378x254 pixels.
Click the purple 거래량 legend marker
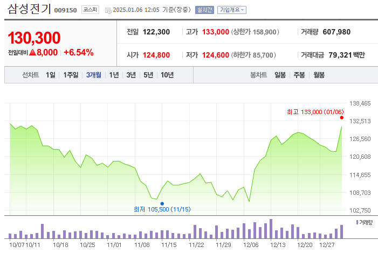[357, 222]
